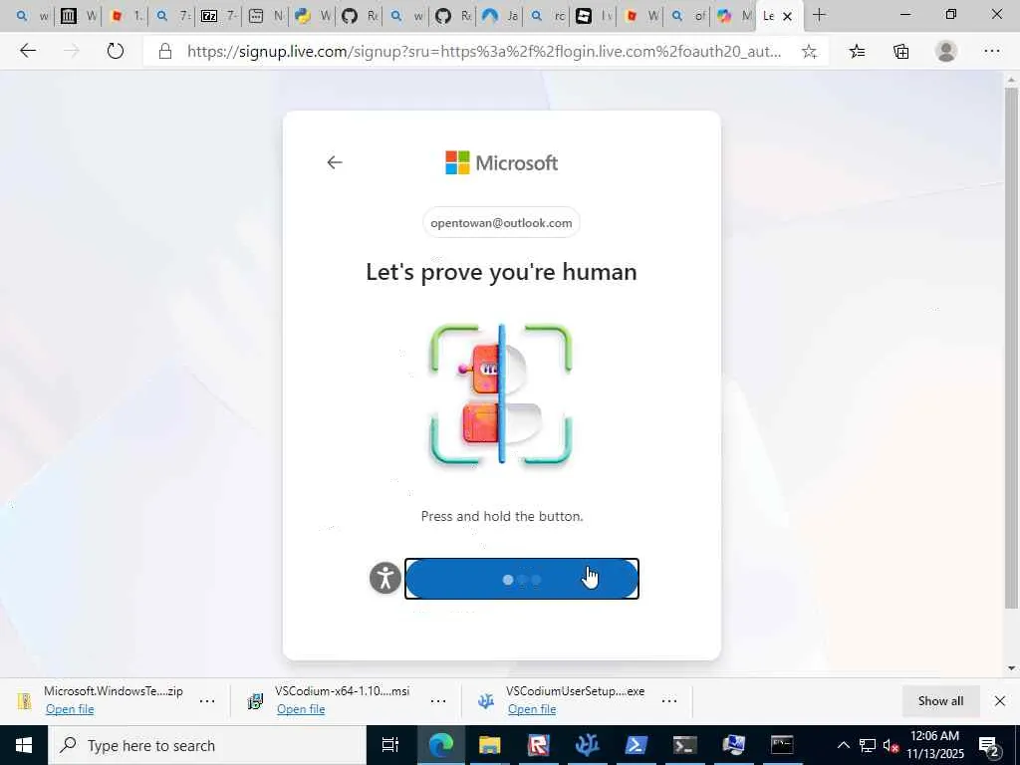Screen dimensions: 1020x765
Task: Open the Windows Start menu
Action: tap(24, 745)
